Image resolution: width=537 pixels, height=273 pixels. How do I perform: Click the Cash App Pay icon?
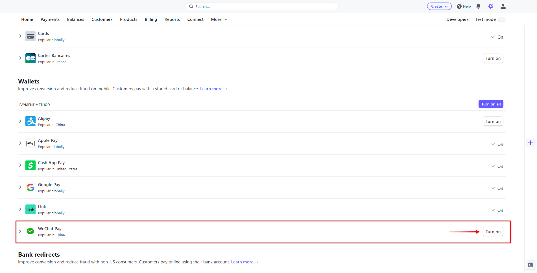tap(30, 165)
